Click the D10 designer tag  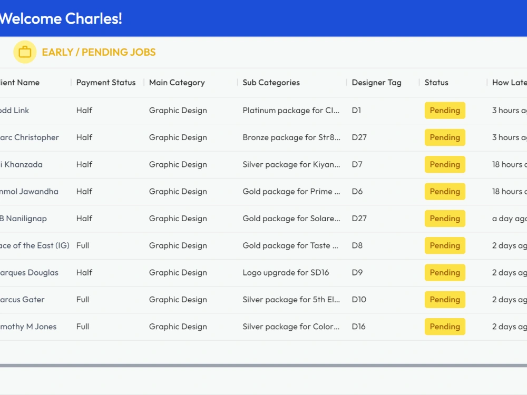click(x=359, y=300)
